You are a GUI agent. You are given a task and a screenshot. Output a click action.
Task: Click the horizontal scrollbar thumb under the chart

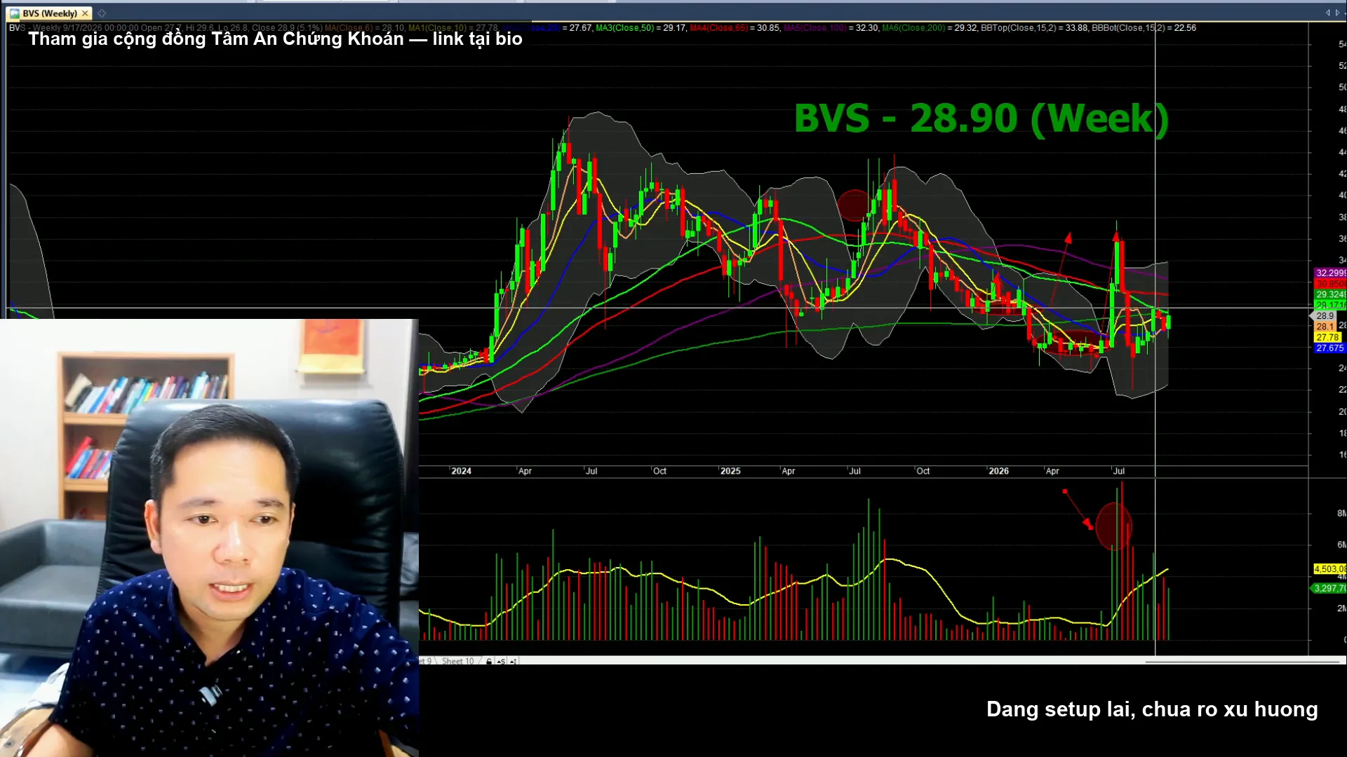click(1242, 661)
